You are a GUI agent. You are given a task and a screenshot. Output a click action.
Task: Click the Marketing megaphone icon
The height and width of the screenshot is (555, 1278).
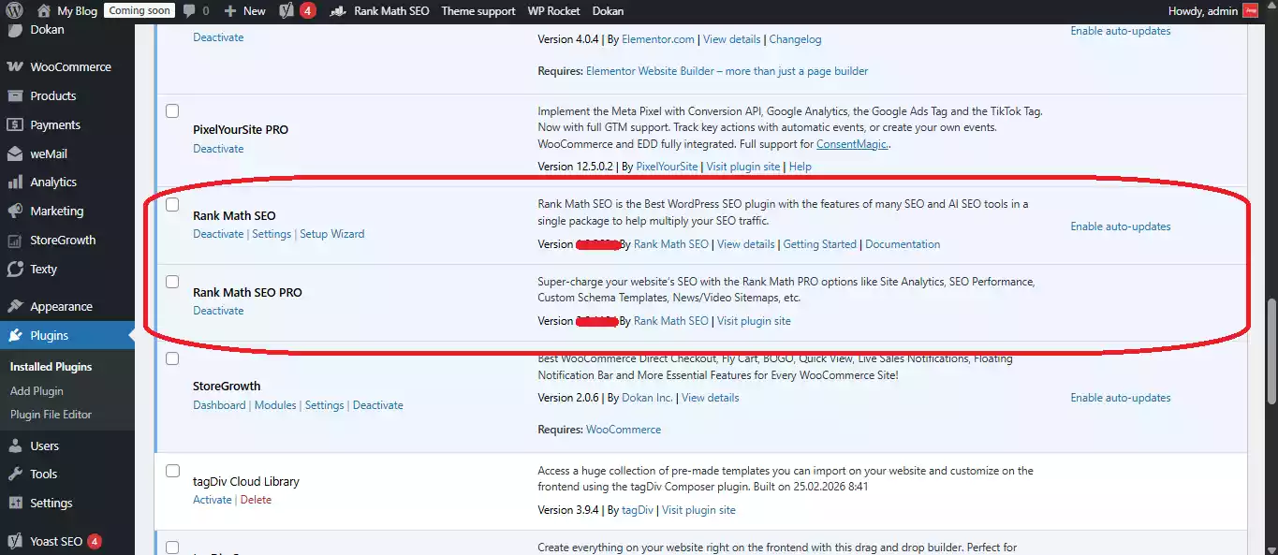15,212
